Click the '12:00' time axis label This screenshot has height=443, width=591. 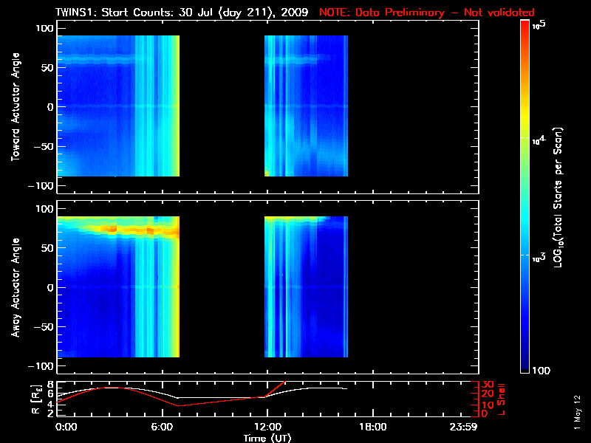coord(267,427)
